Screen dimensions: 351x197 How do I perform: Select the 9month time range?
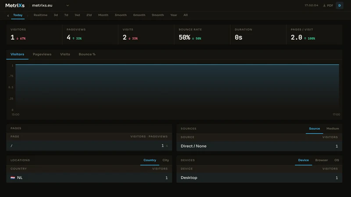click(x=158, y=15)
